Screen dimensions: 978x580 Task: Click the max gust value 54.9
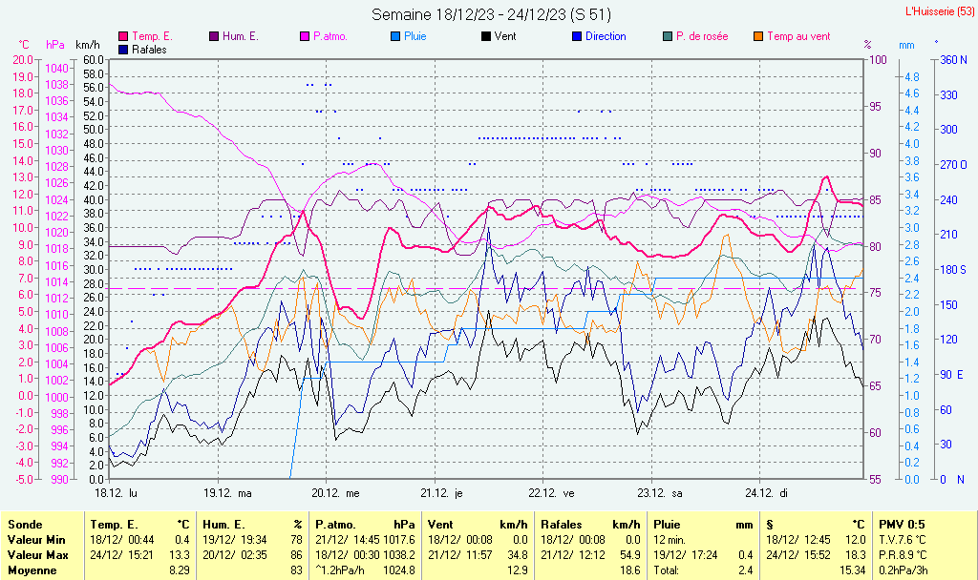click(x=630, y=555)
